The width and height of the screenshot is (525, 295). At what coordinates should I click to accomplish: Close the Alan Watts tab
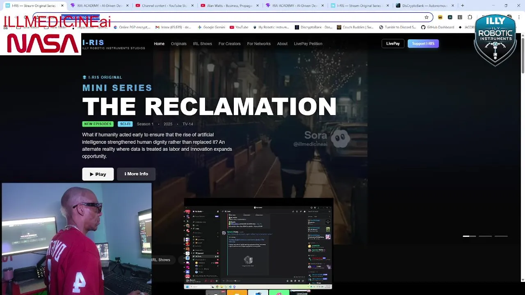[x=258, y=6]
